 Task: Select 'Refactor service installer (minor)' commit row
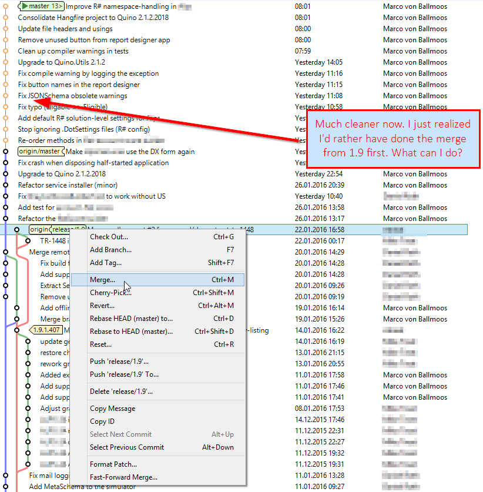[x=68, y=185]
